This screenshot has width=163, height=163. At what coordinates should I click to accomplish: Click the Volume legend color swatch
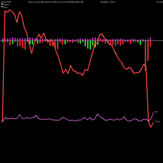tap(2, 4)
